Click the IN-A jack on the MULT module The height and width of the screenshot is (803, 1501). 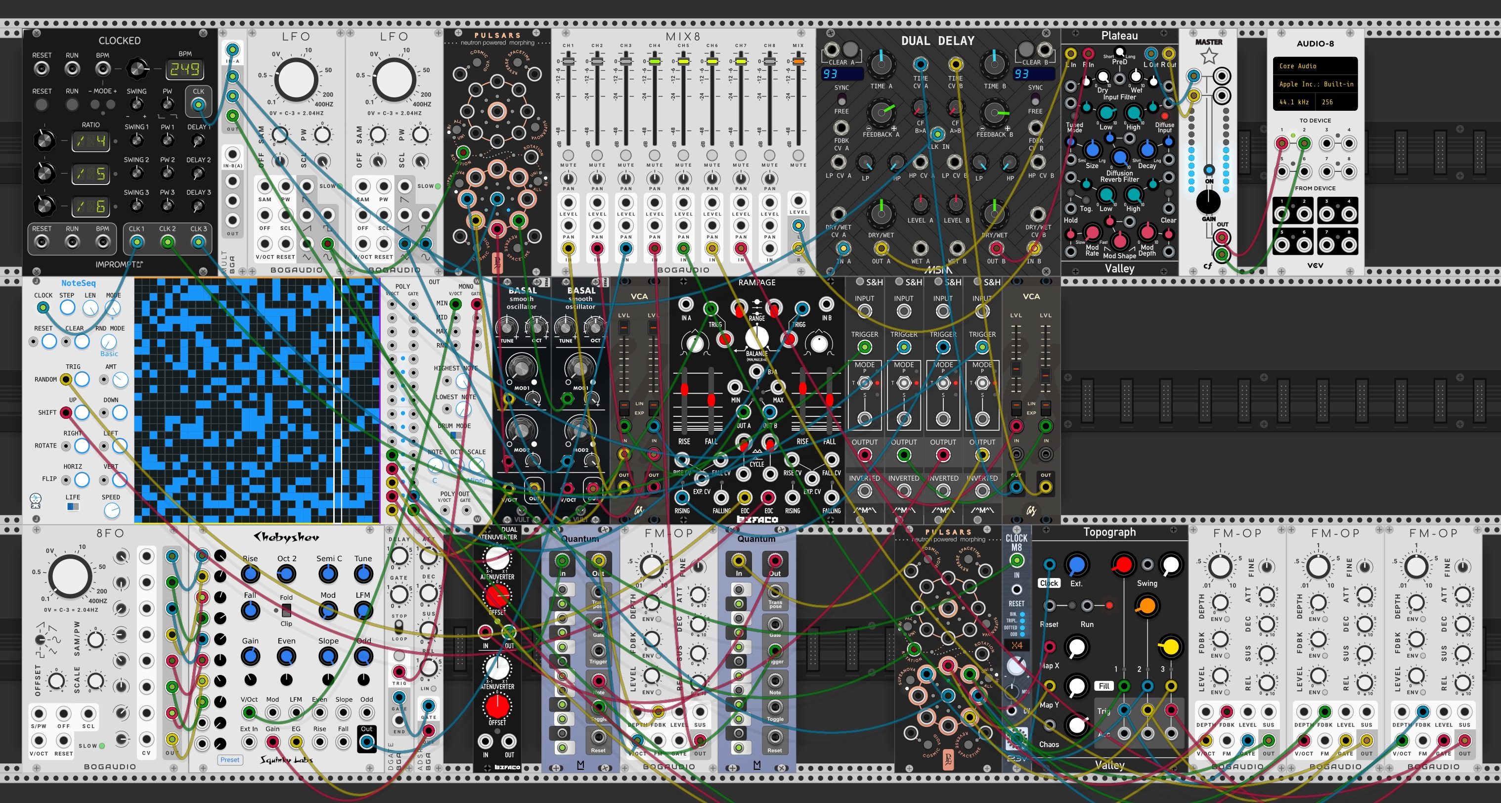(x=232, y=49)
